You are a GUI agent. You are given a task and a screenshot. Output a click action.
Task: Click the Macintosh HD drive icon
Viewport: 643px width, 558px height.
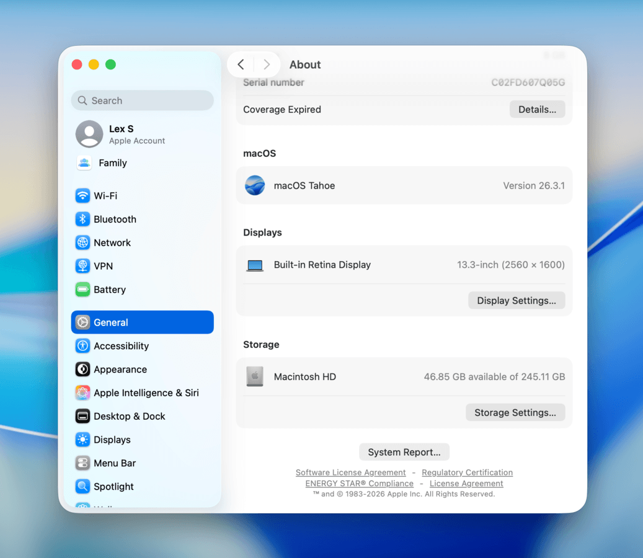click(x=254, y=376)
